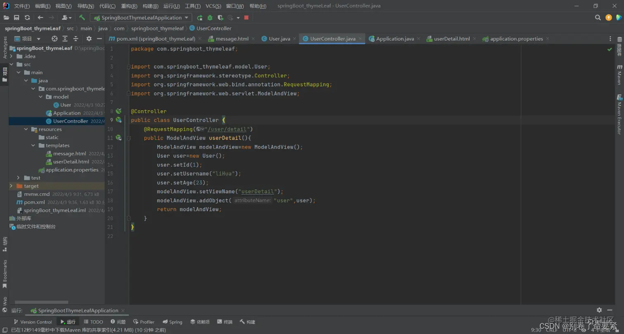Open the Maven Executor side panel
The height and width of the screenshot is (334, 624).
point(619,114)
